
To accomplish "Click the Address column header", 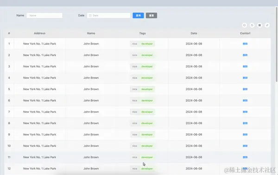I will [40, 33].
